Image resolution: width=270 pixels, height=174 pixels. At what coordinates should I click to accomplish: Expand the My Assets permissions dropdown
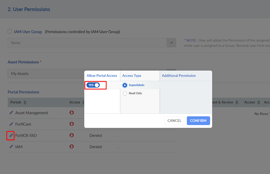pyautogui.click(x=92, y=74)
